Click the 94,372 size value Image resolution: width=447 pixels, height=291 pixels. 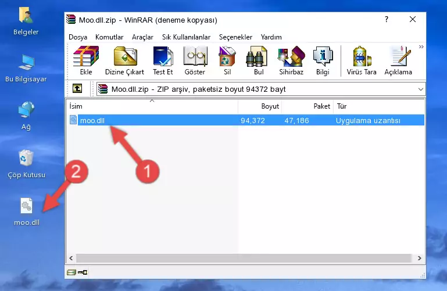(x=253, y=120)
